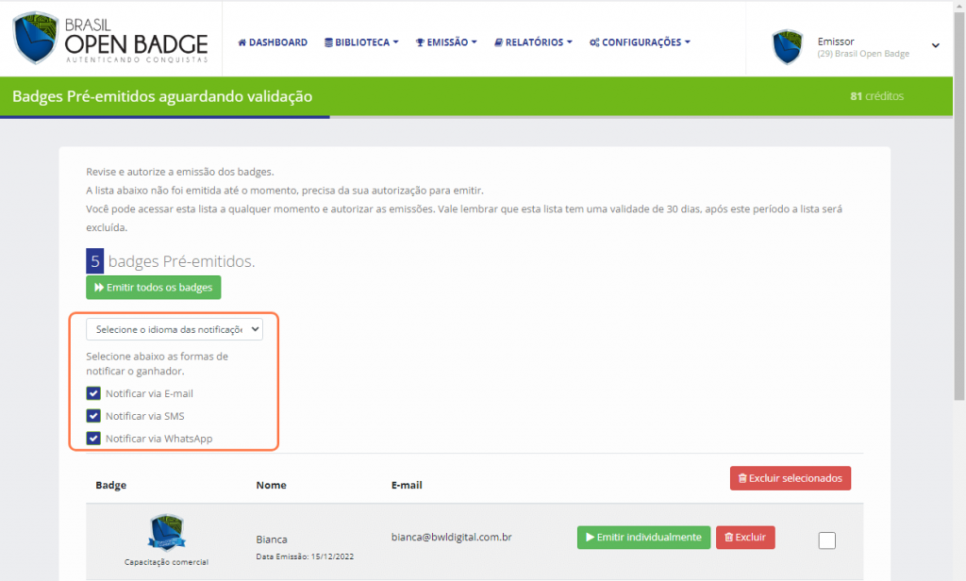The height and width of the screenshot is (581, 966).
Task: Click the Emissor account name
Action: point(836,41)
